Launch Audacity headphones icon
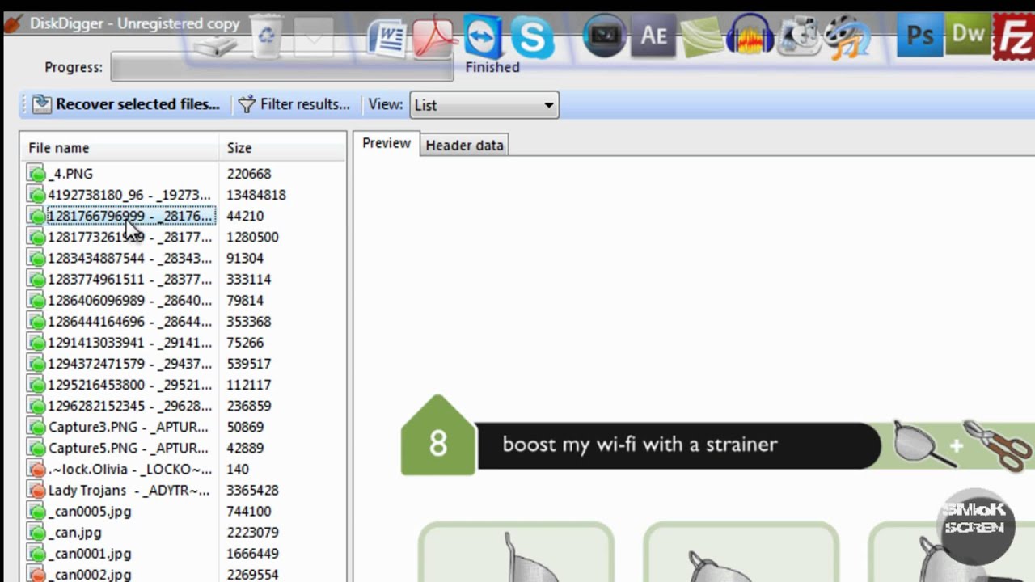The image size is (1035, 582). pyautogui.click(x=750, y=36)
